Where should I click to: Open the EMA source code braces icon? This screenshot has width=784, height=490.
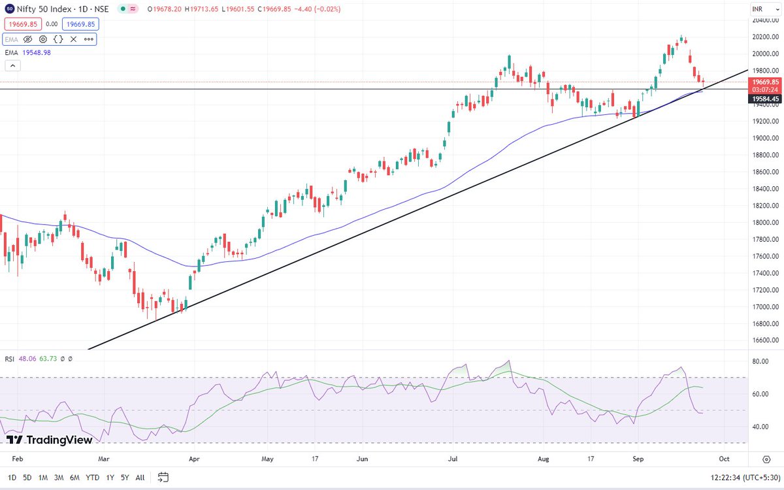click(x=58, y=39)
